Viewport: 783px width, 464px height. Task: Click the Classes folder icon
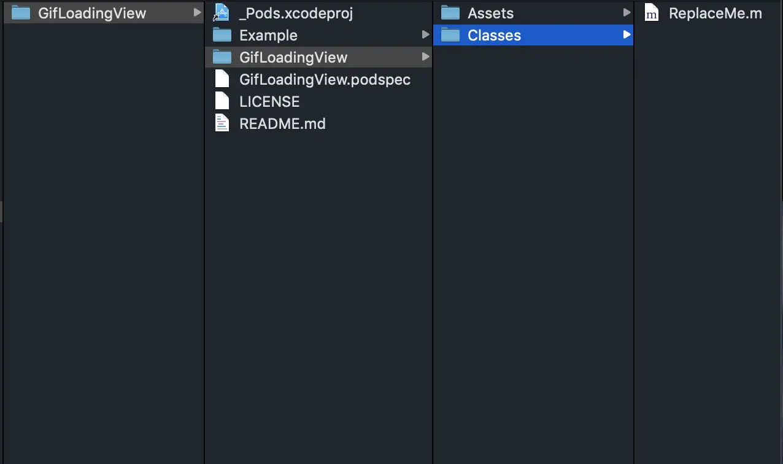pos(450,35)
